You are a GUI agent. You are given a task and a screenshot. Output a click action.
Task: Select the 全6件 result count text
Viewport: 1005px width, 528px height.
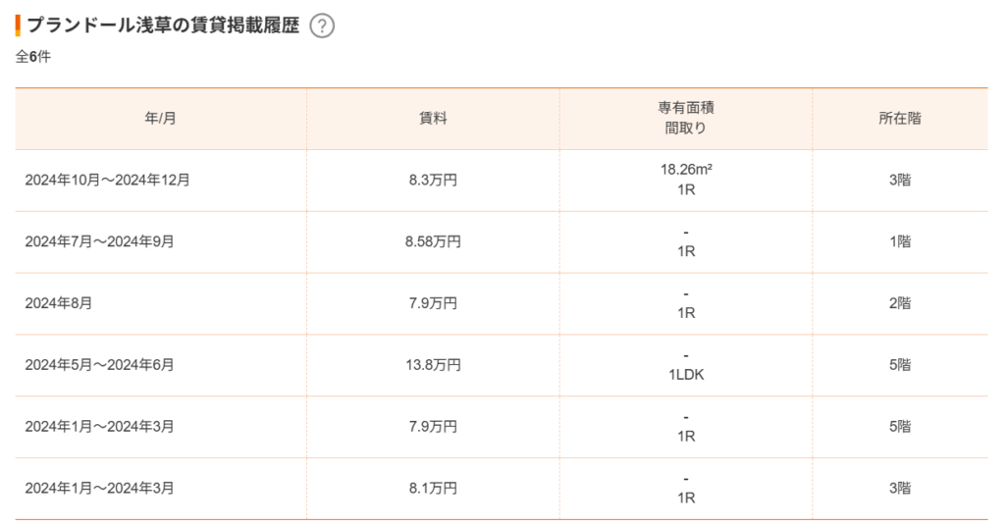pyautogui.click(x=33, y=57)
